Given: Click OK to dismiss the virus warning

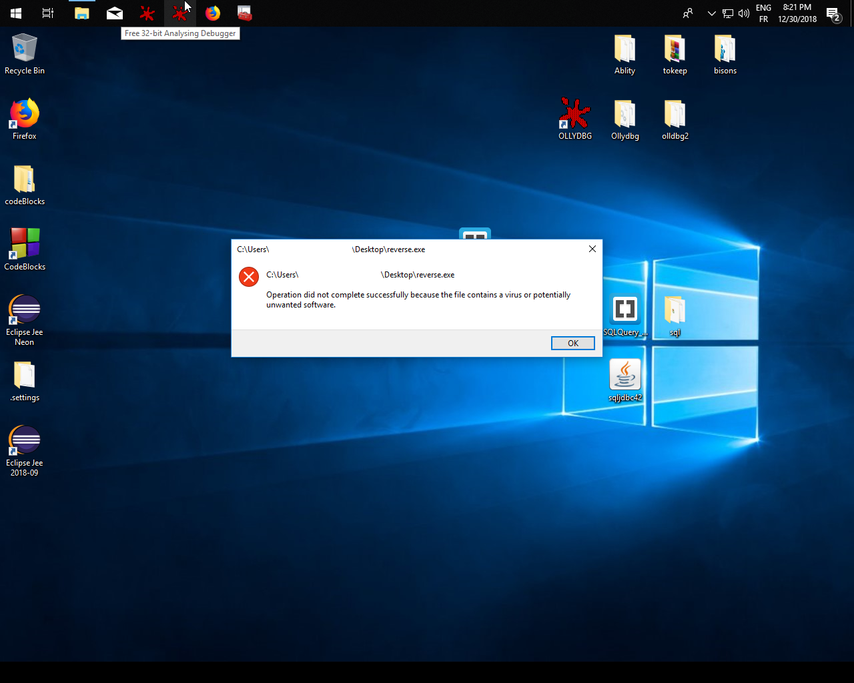Looking at the screenshot, I should pyautogui.click(x=572, y=343).
